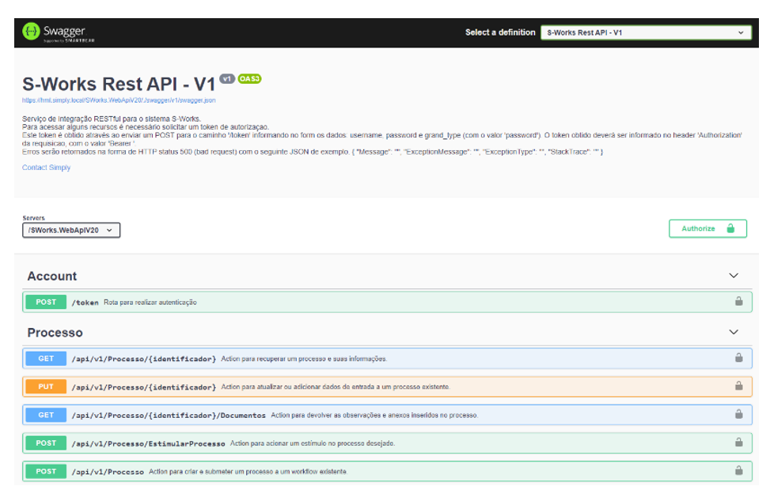Click the Account section heading

[52, 276]
